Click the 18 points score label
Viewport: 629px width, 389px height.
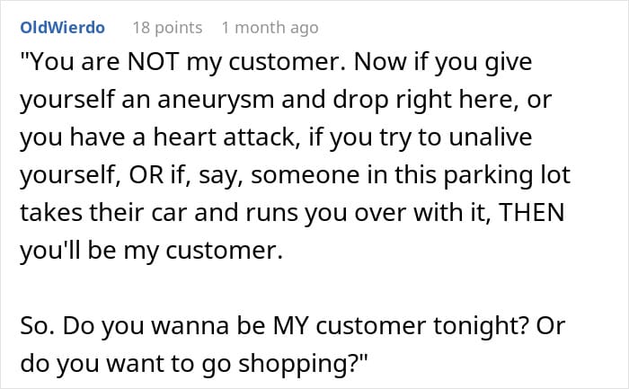pyautogui.click(x=167, y=28)
